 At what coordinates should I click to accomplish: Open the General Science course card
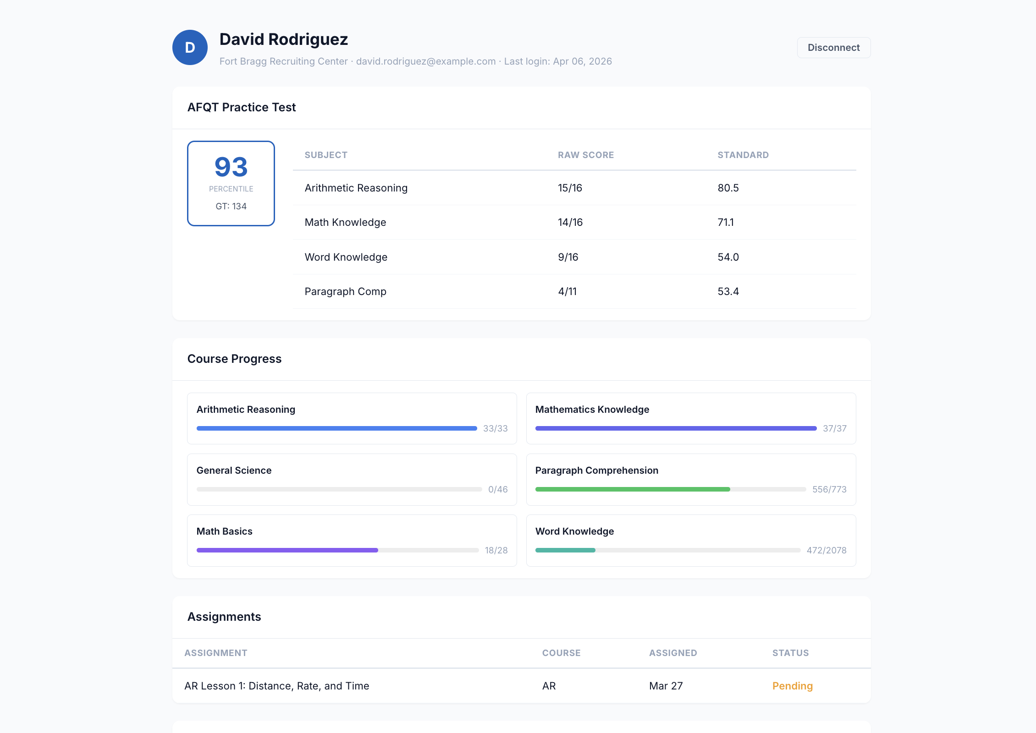click(x=352, y=479)
